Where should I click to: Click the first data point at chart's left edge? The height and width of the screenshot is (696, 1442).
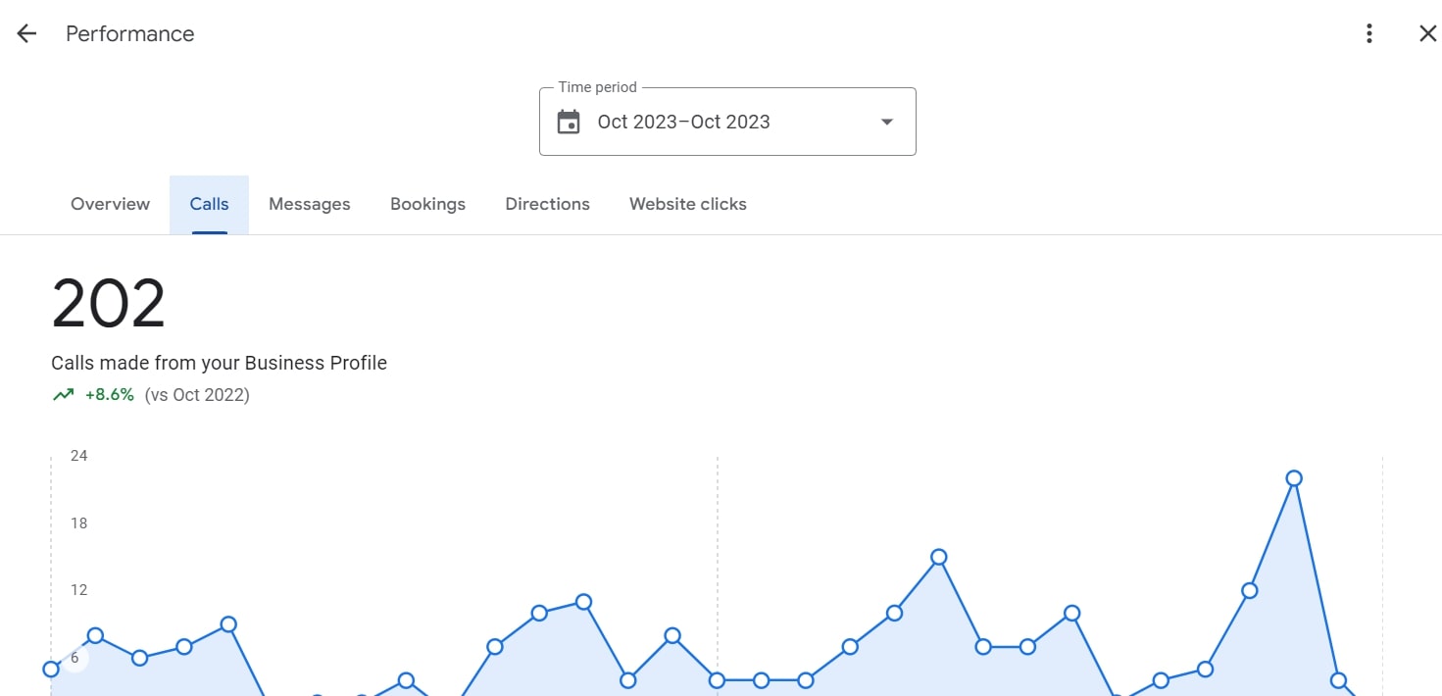point(51,670)
